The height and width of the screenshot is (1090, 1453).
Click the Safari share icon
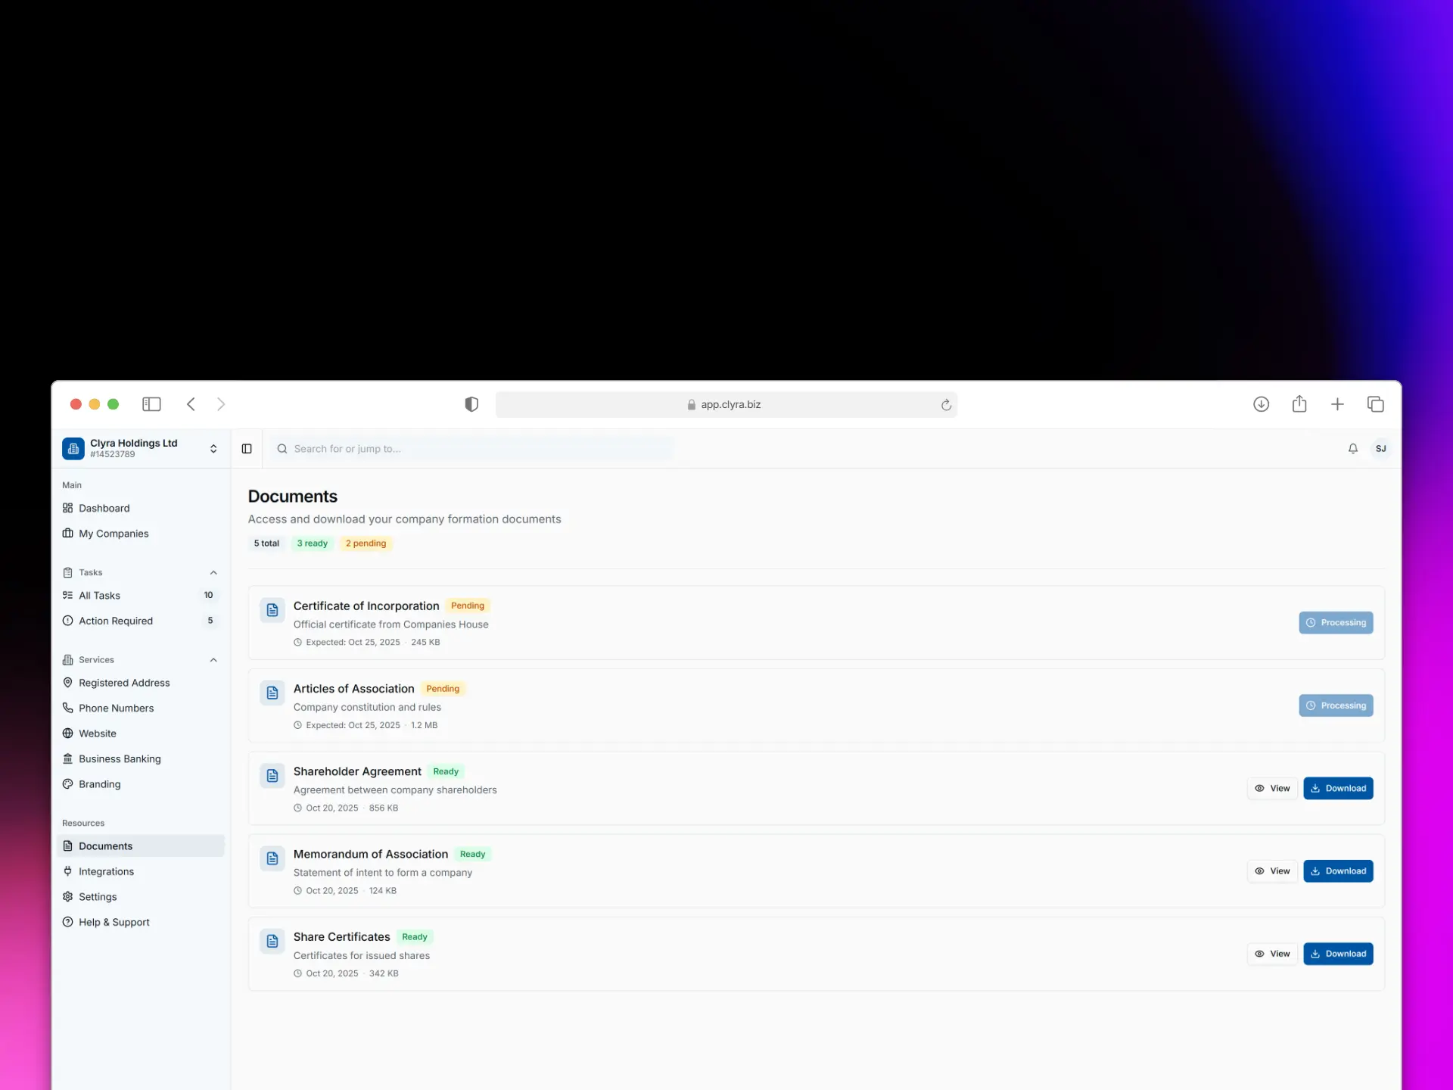point(1299,404)
